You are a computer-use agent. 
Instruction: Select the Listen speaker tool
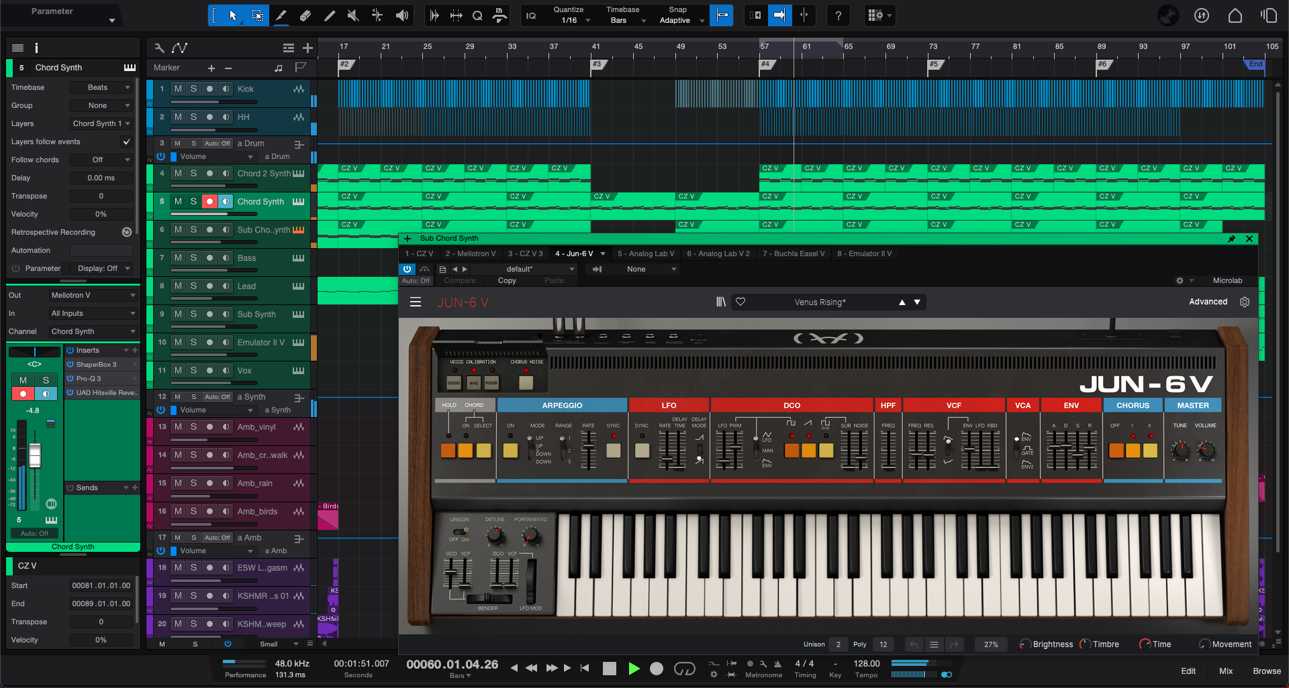402,15
